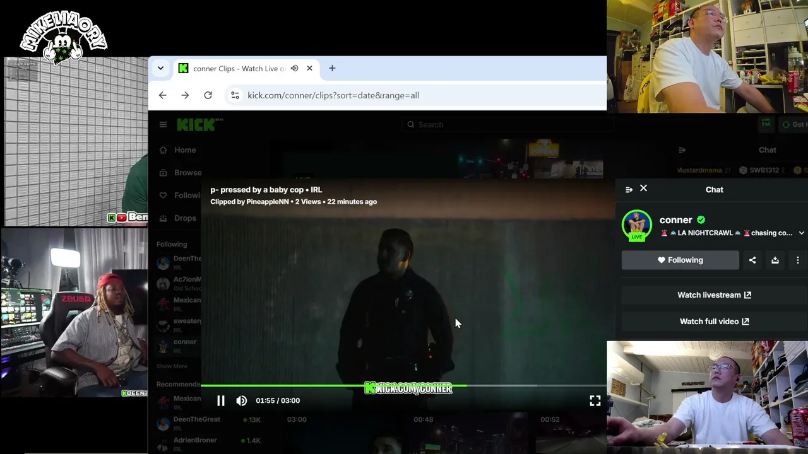Viewport: 808px width, 454px height.
Task: Mute the tab via its audio icon
Action: 294,68
